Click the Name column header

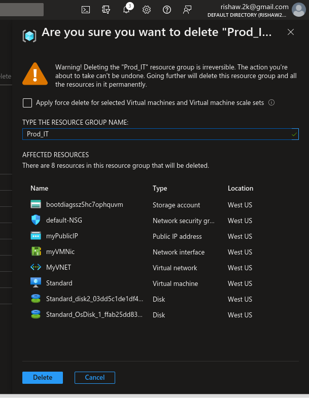[x=40, y=188]
